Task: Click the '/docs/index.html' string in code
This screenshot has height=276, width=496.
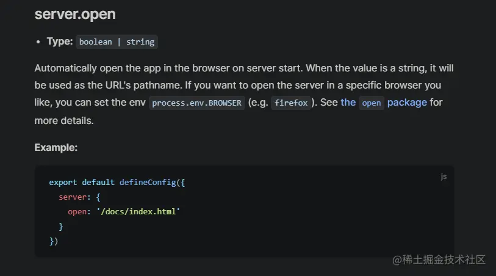Action: click(138, 211)
